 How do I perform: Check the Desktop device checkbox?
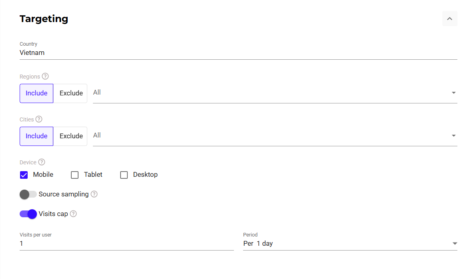pyautogui.click(x=124, y=175)
